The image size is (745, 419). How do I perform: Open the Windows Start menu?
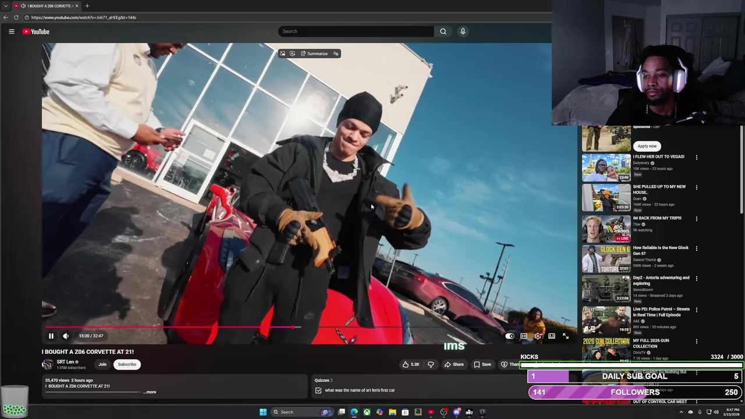pyautogui.click(x=263, y=412)
